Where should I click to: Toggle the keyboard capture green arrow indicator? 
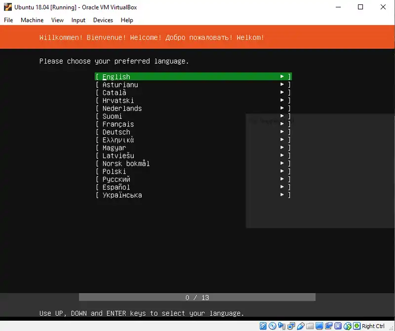point(356,326)
